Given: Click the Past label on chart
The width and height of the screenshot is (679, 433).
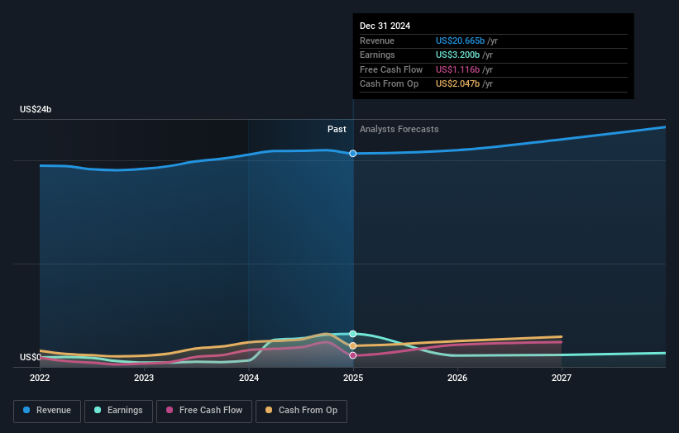Looking at the screenshot, I should [337, 130].
